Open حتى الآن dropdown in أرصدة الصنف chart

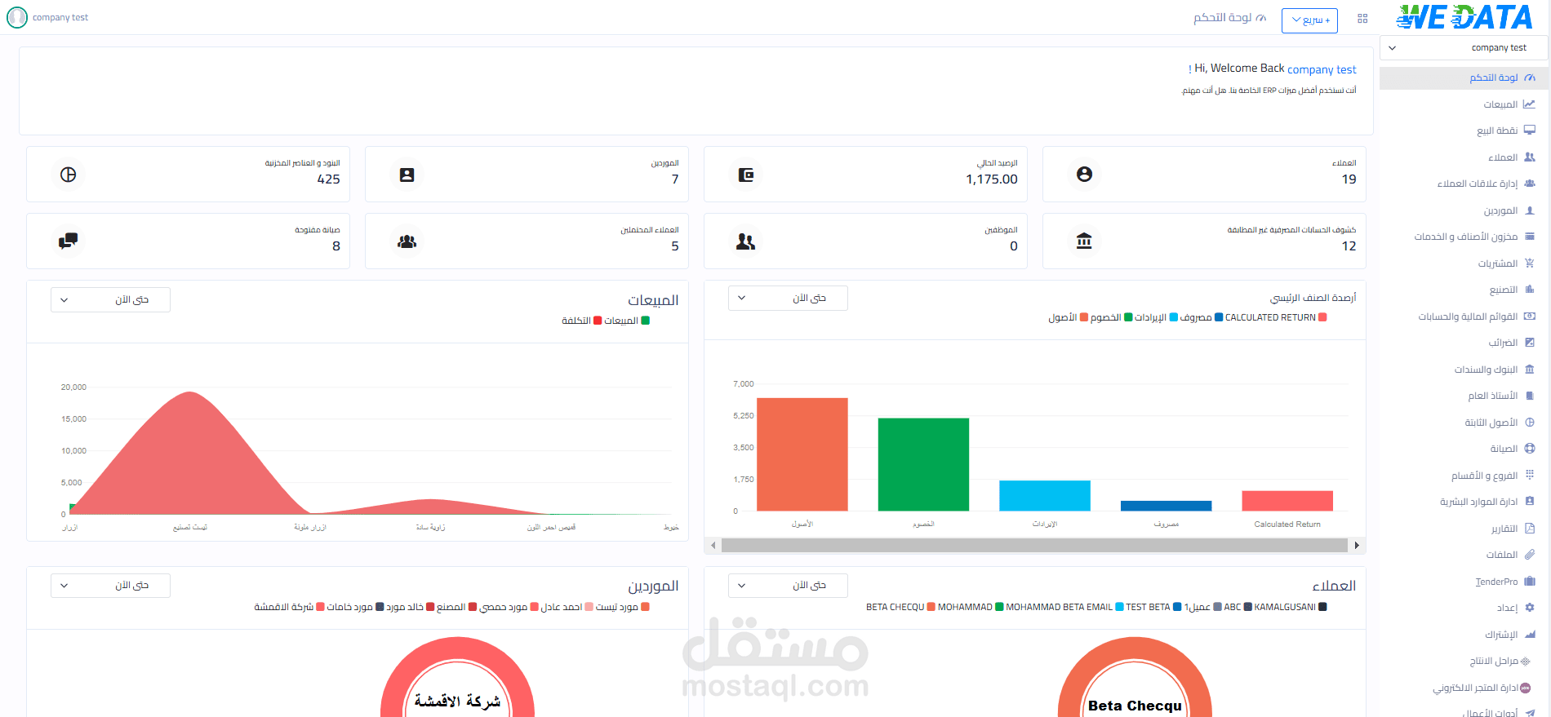point(788,298)
